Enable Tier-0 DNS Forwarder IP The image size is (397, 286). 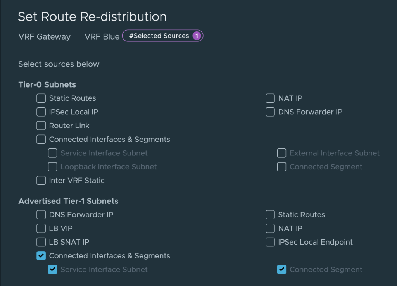270,112
